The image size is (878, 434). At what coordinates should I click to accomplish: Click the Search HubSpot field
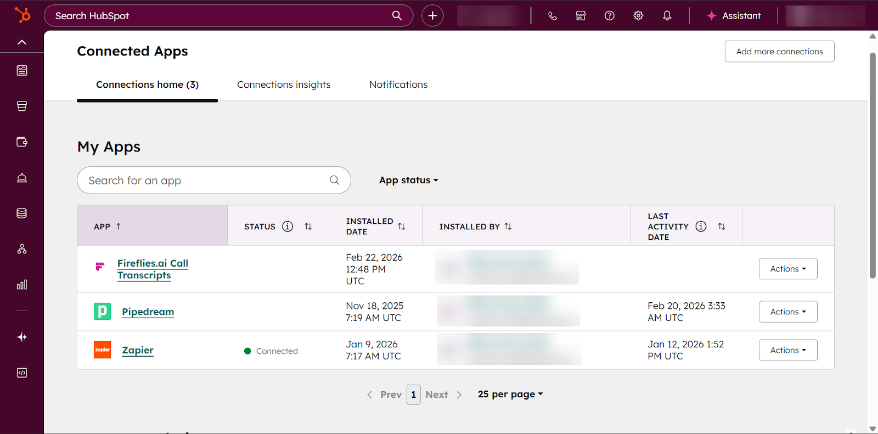coord(228,15)
